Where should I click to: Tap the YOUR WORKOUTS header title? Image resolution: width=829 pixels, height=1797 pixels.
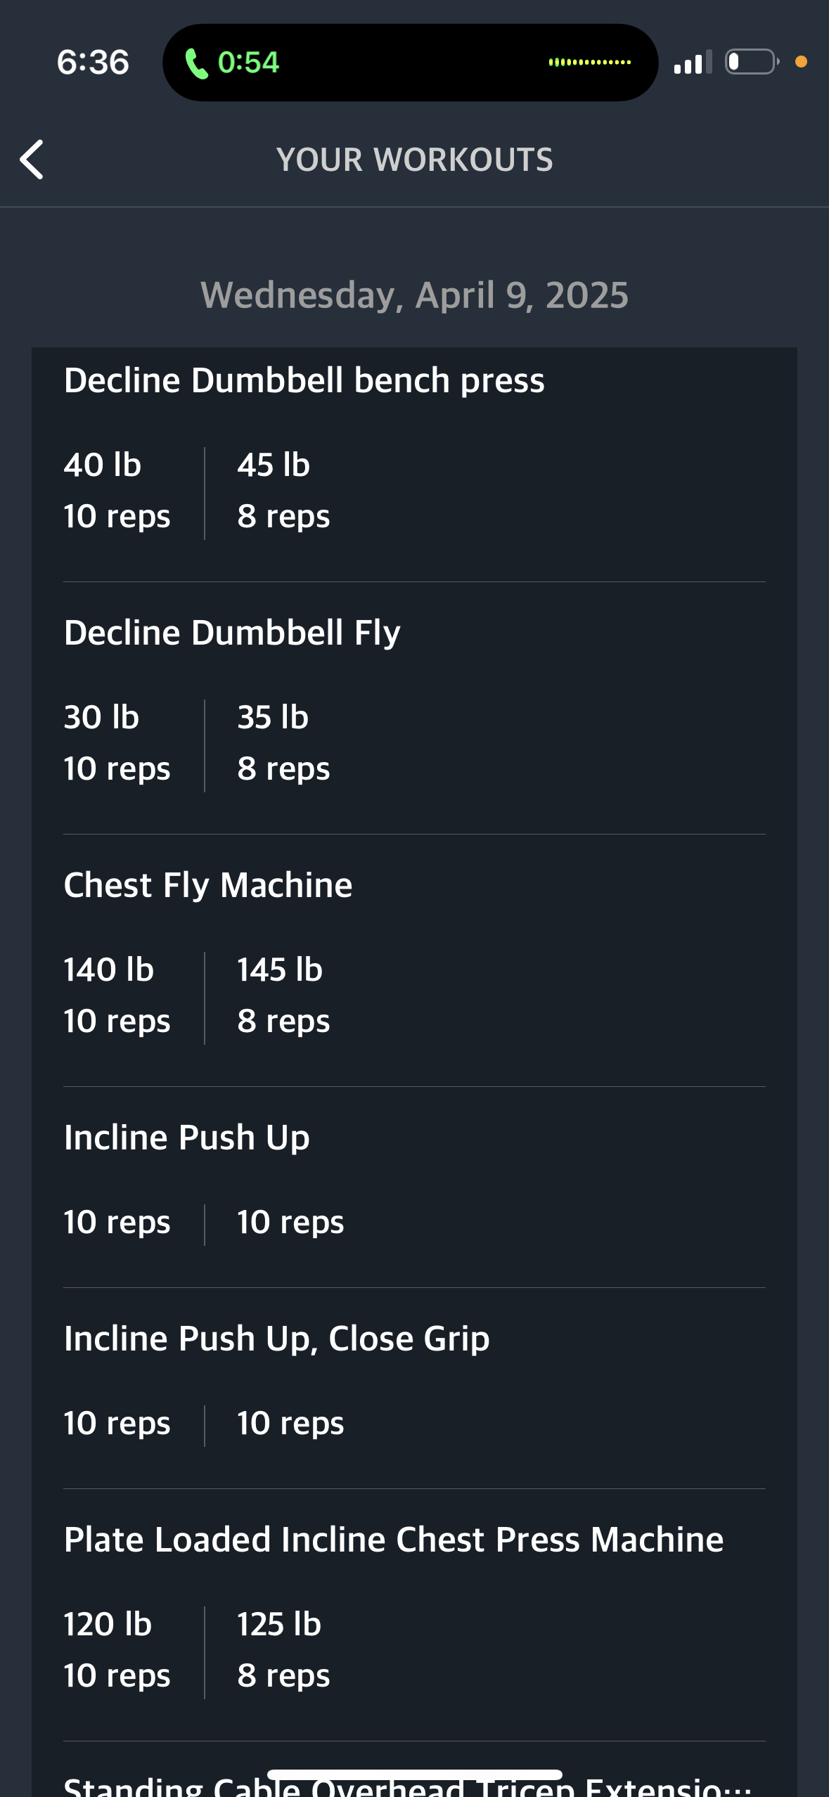point(414,160)
